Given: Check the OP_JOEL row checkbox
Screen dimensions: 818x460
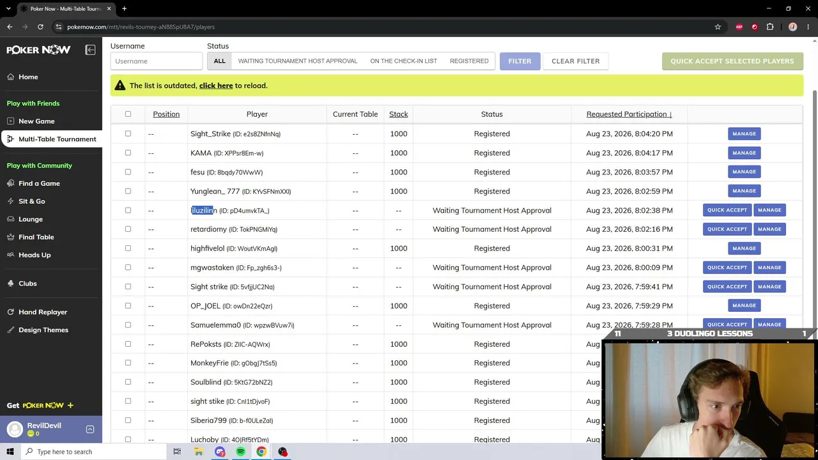Looking at the screenshot, I should click(128, 305).
